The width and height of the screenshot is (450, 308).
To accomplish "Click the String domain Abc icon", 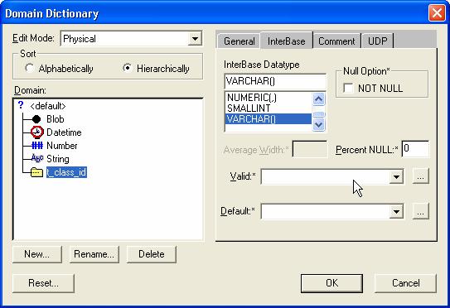I will click(x=37, y=158).
